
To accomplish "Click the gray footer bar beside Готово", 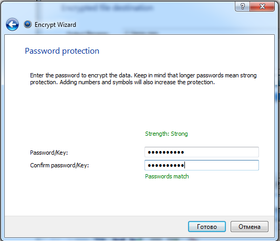I will pos(97,226).
